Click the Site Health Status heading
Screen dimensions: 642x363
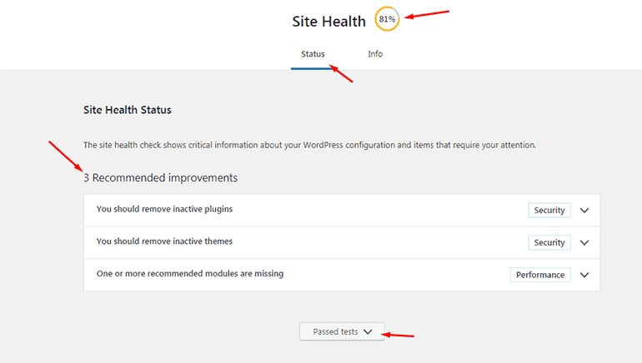pyautogui.click(x=128, y=110)
